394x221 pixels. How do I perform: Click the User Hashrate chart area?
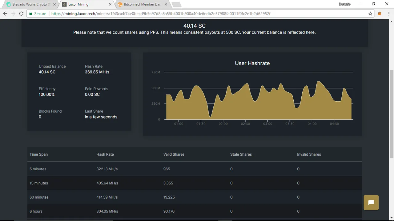[259, 96]
